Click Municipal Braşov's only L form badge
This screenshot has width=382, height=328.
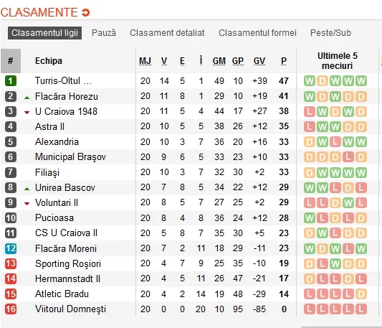pyautogui.click(x=348, y=157)
